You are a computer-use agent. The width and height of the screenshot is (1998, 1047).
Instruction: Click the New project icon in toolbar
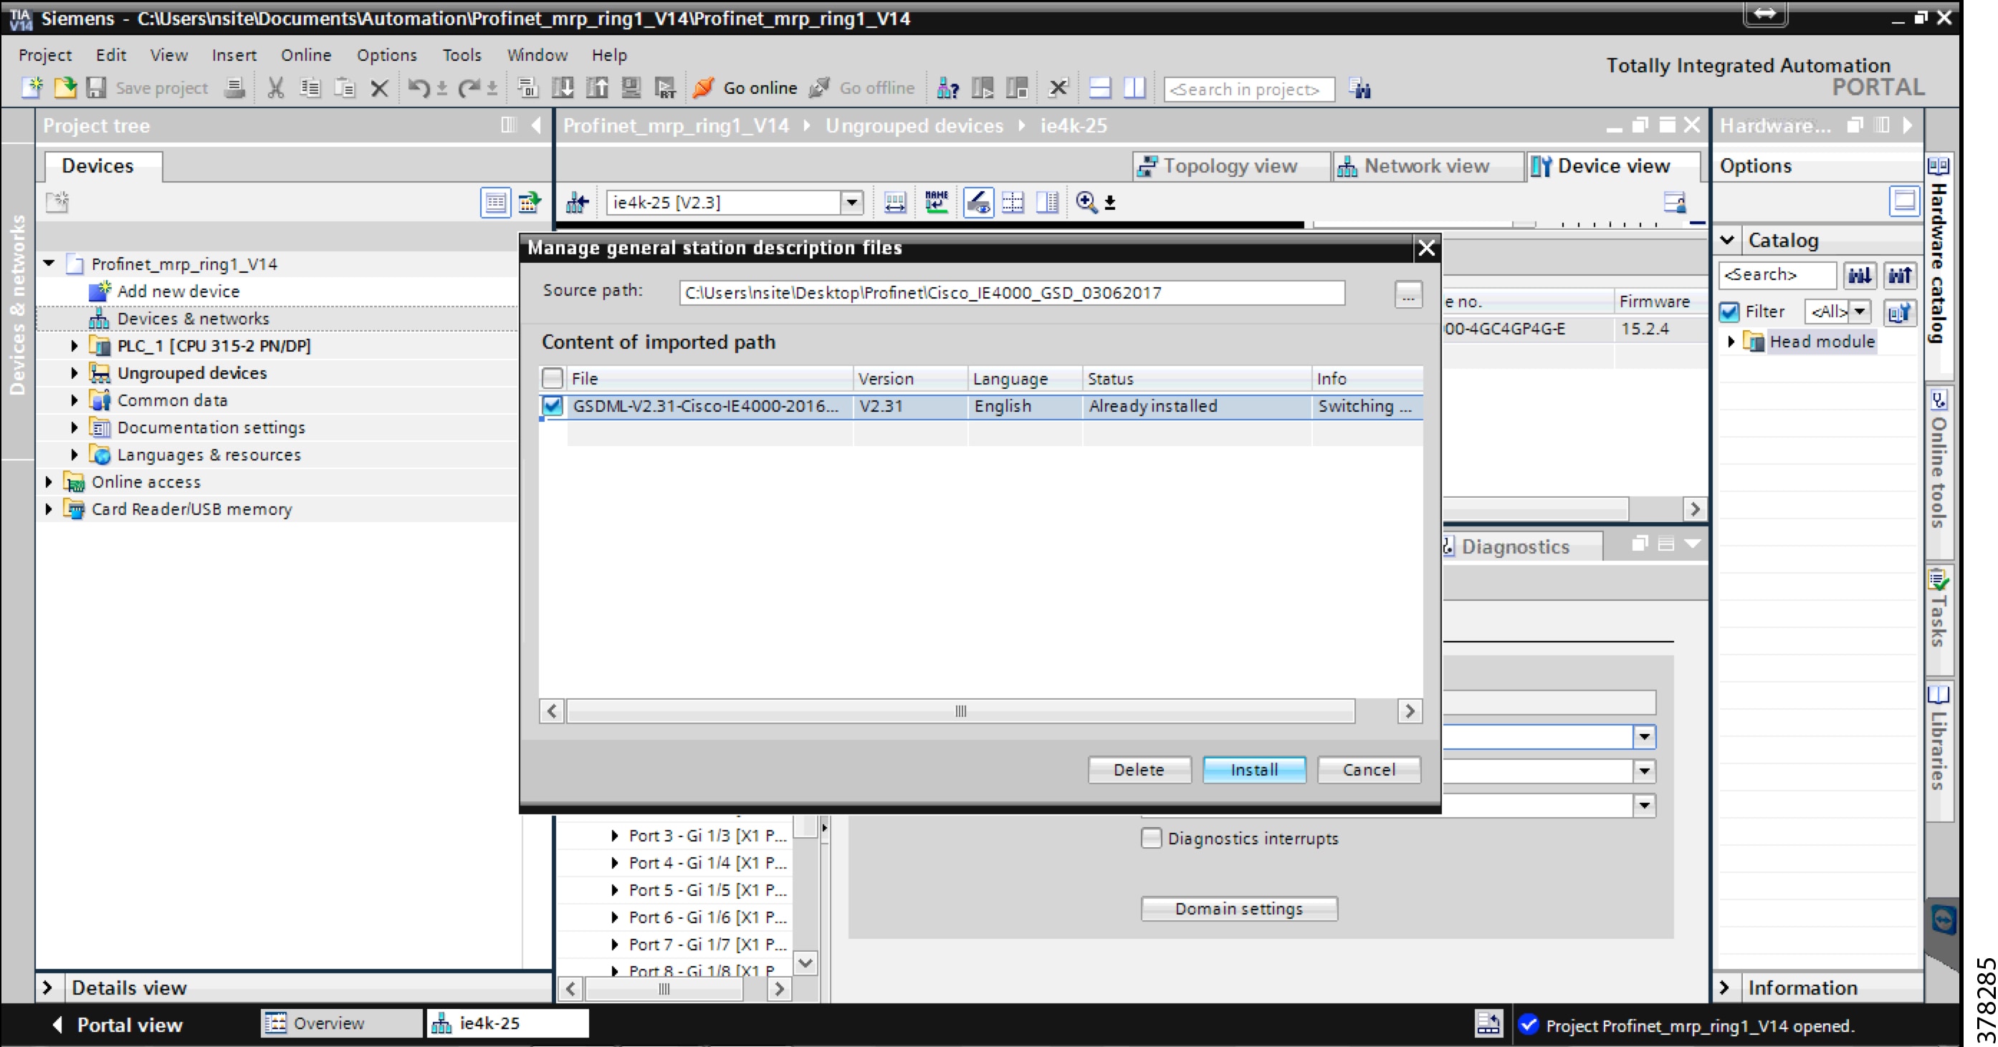coord(32,88)
